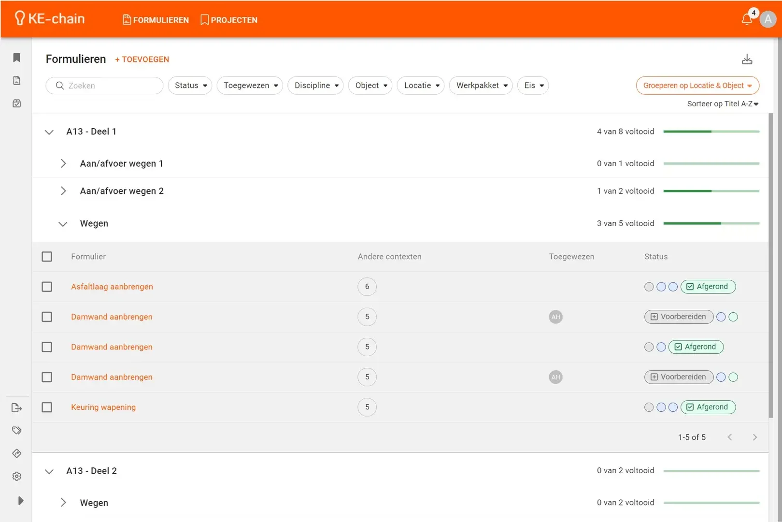Toggle the select-all checkbox in Formulier header
The image size is (782, 522).
(x=47, y=257)
